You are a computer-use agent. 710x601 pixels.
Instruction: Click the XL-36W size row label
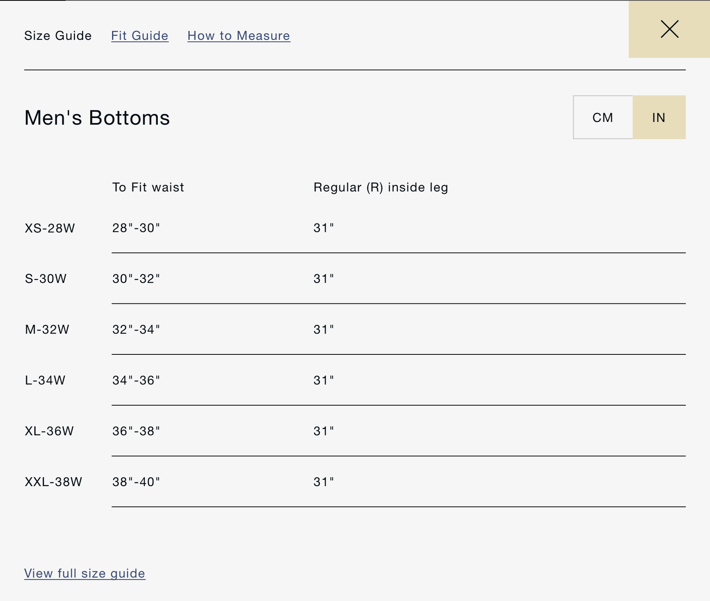point(49,431)
